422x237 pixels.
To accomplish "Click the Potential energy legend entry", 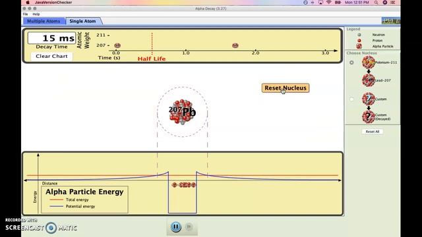I will click(x=73, y=206).
